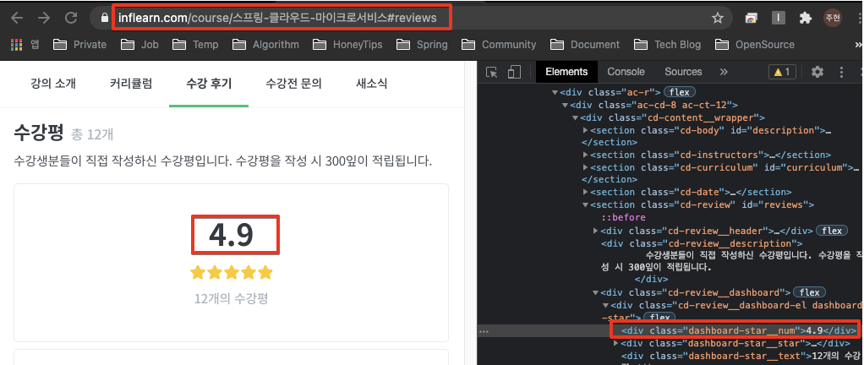Switch to the 새소식 tab
This screenshot has height=365, width=864.
click(x=371, y=84)
